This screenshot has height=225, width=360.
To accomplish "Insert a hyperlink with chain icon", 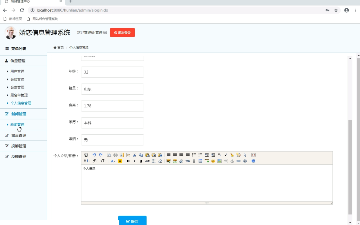I will (x=239, y=161).
